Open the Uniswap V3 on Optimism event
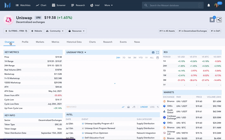 [x=96, y=133]
